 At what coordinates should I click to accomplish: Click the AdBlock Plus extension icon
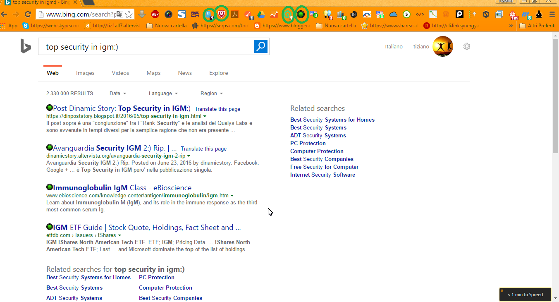click(x=155, y=14)
